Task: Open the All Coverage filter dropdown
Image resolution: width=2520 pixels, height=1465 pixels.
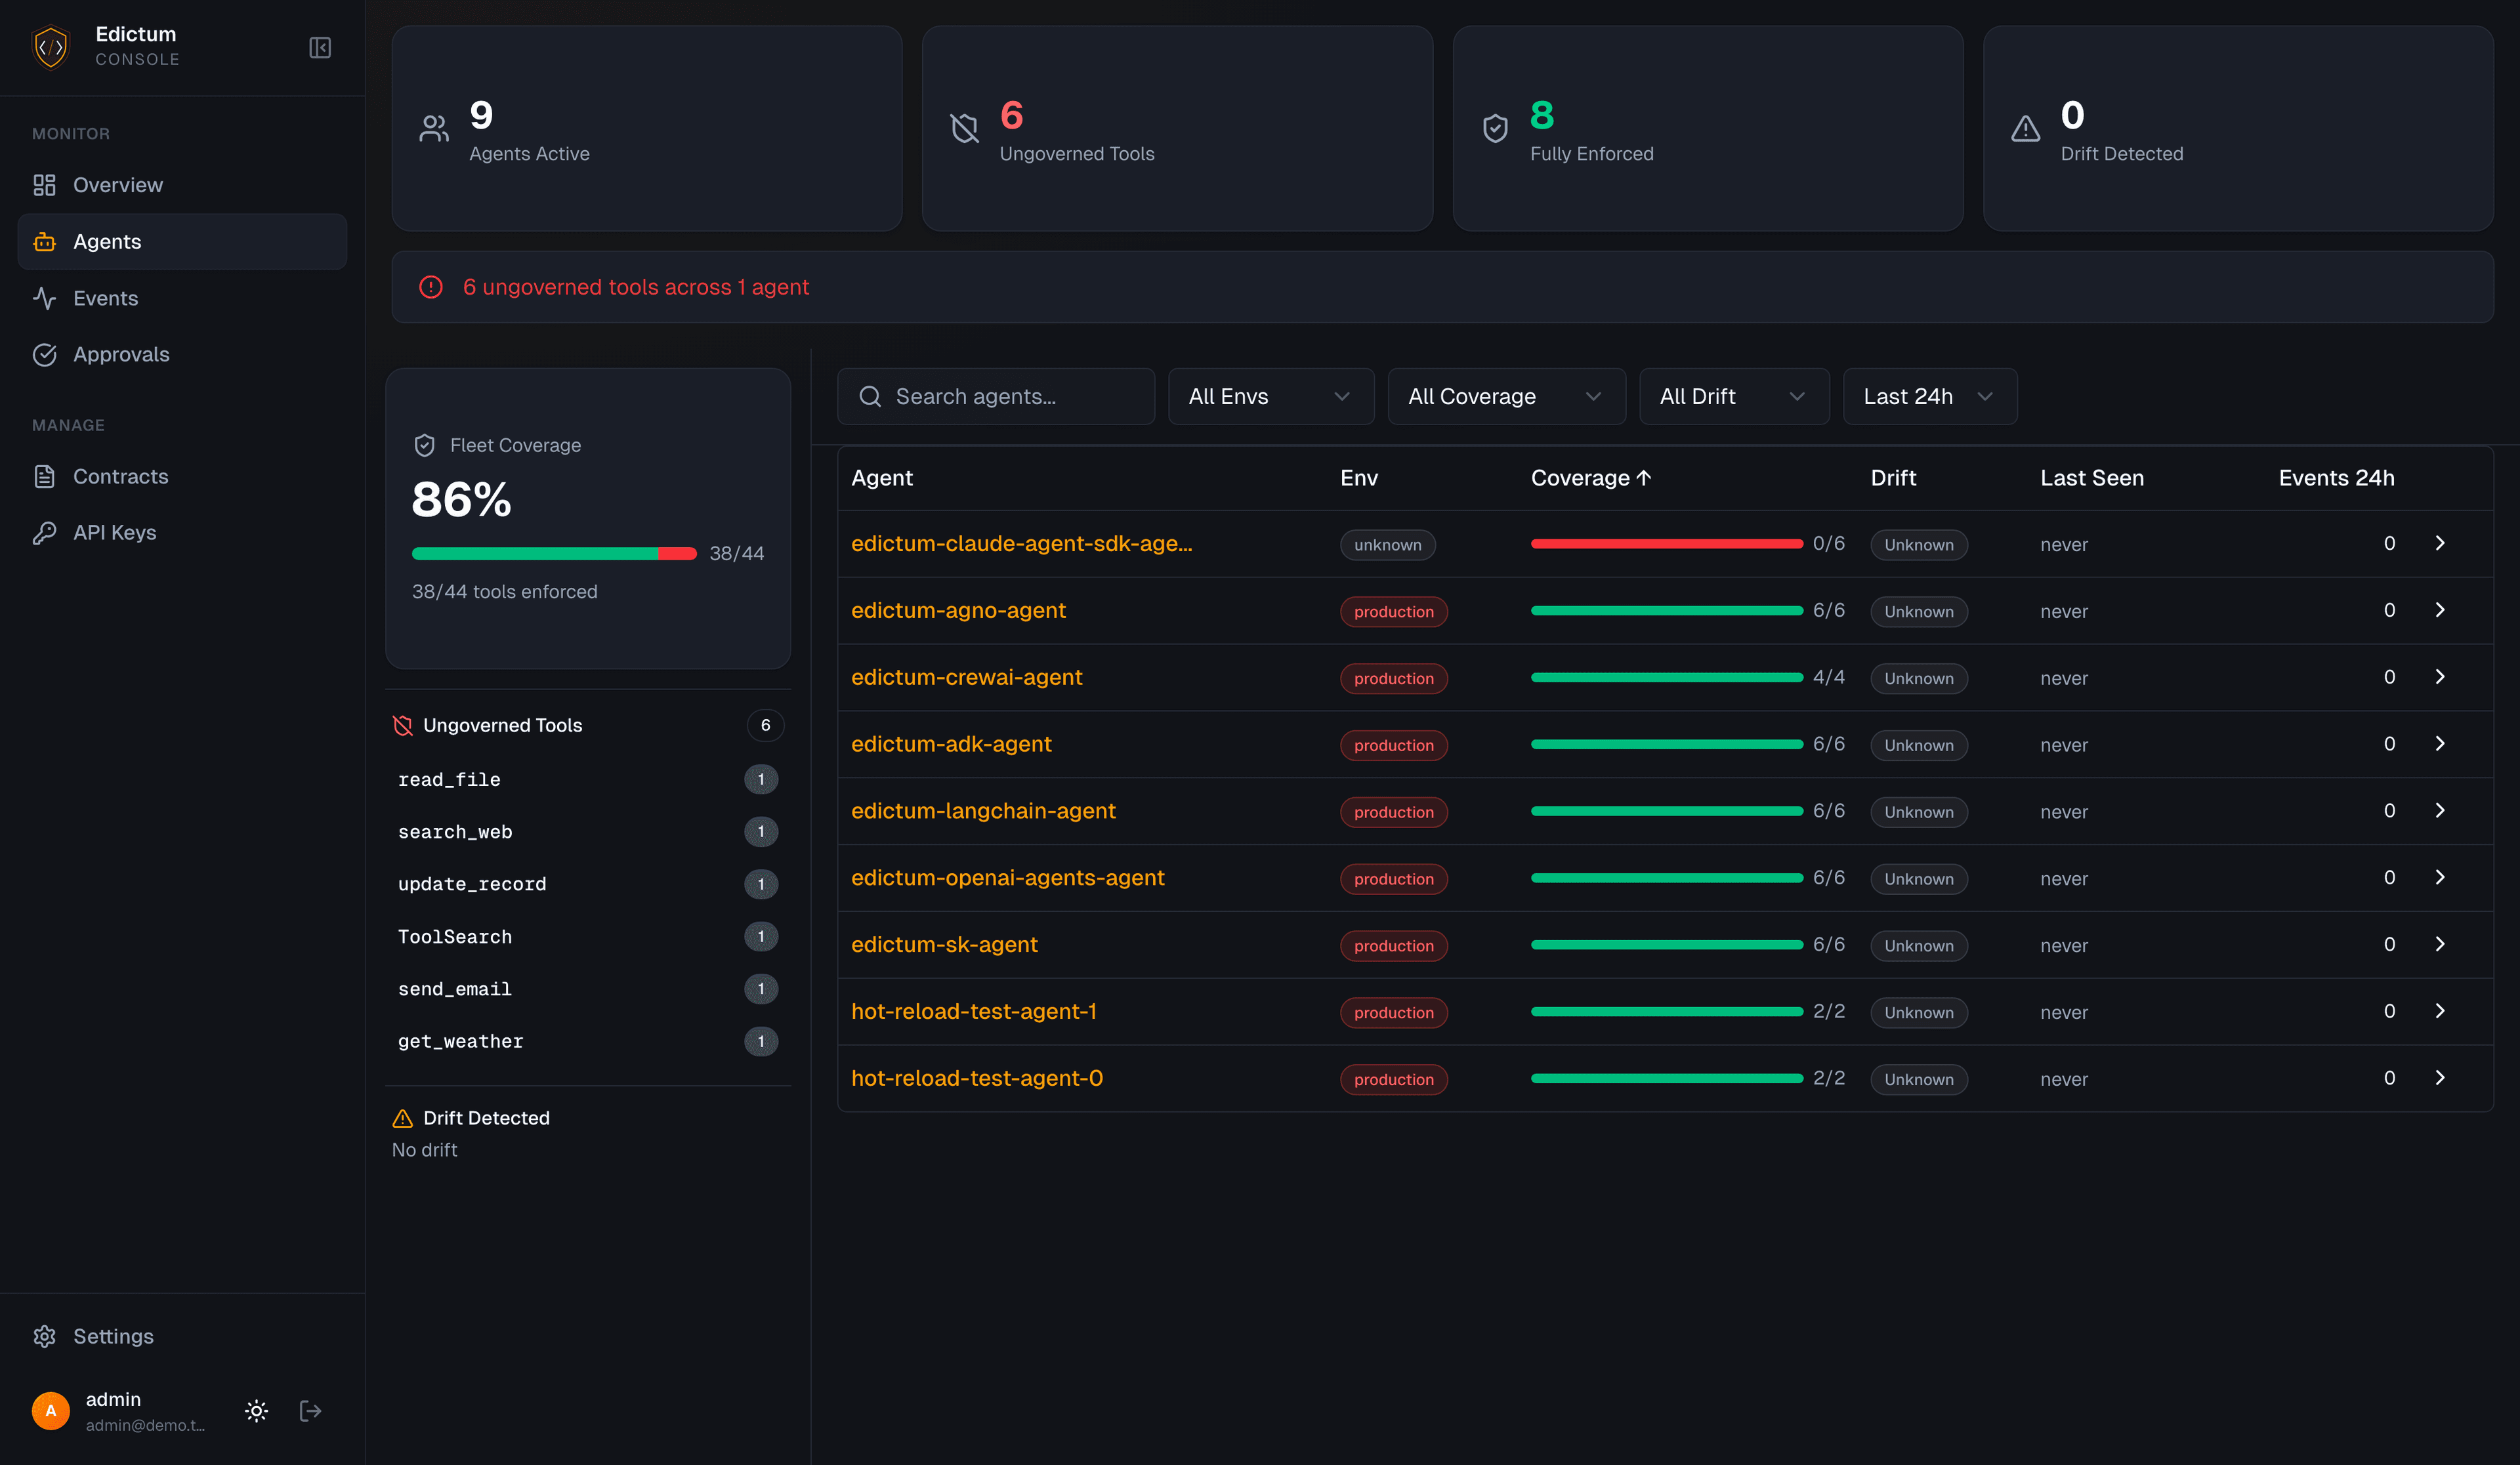Action: click(1506, 396)
